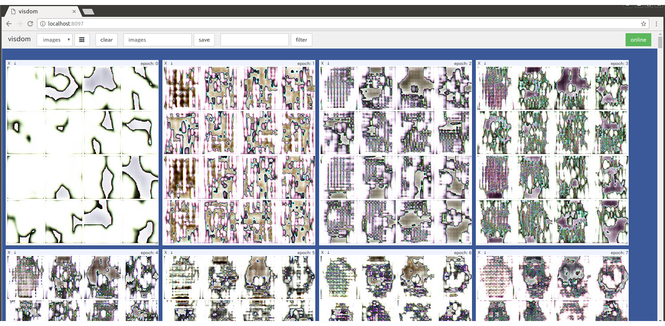Download the epoch: 0 image

(15, 63)
